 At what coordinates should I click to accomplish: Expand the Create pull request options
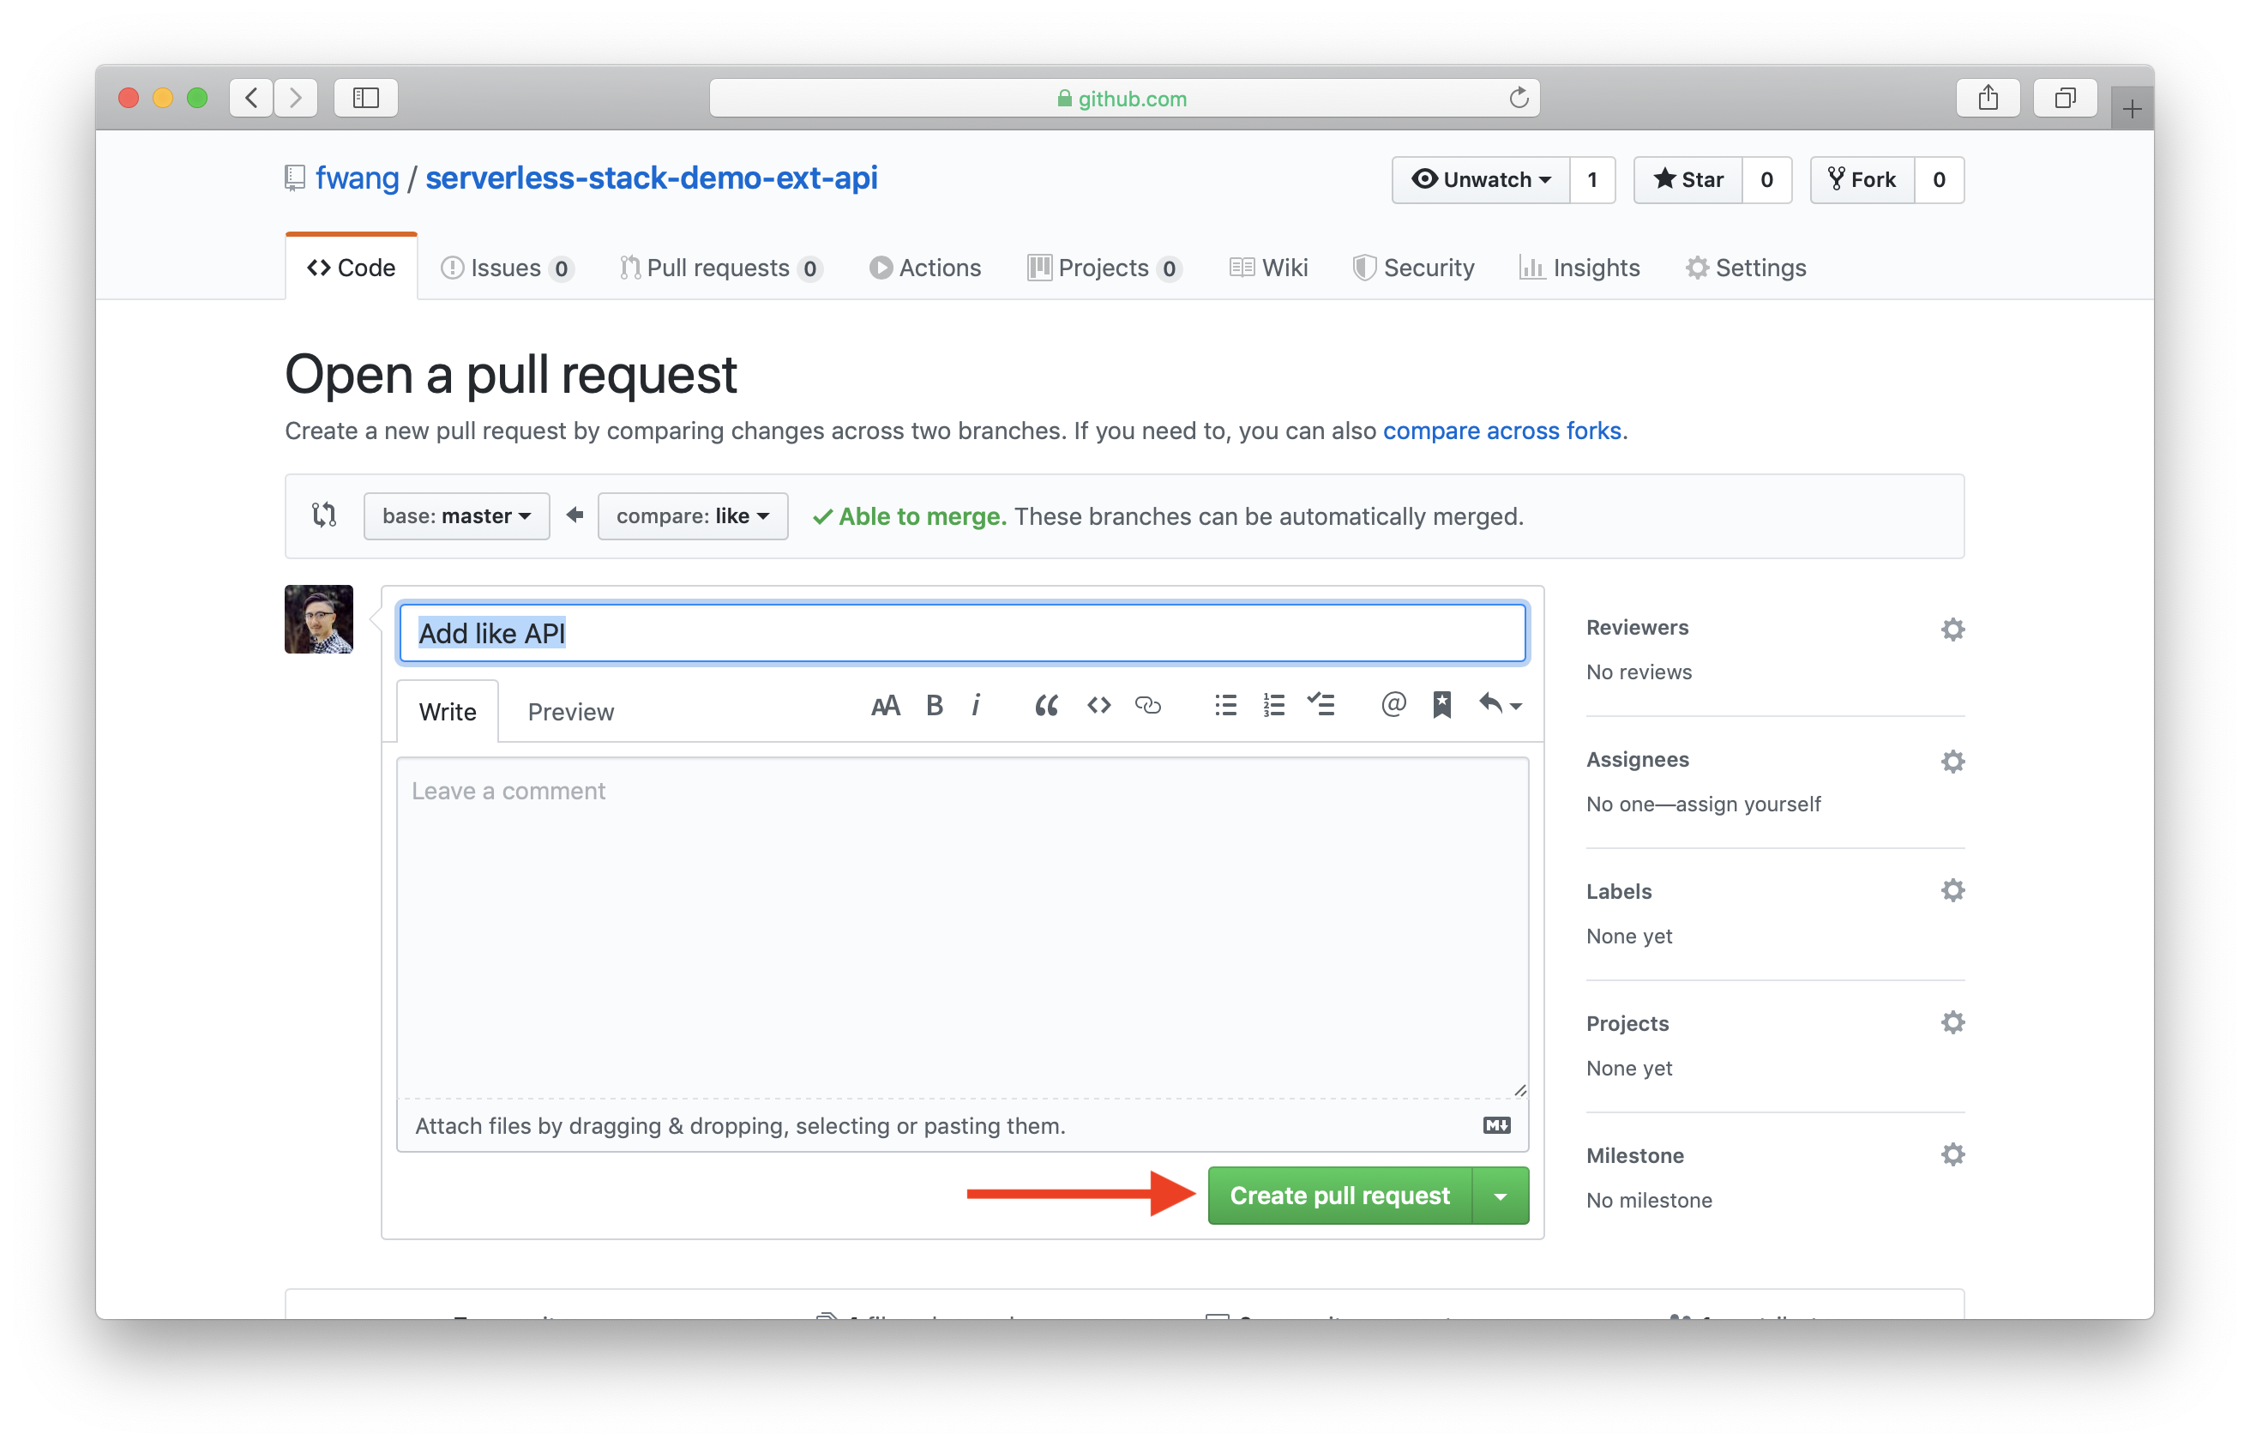(x=1502, y=1196)
